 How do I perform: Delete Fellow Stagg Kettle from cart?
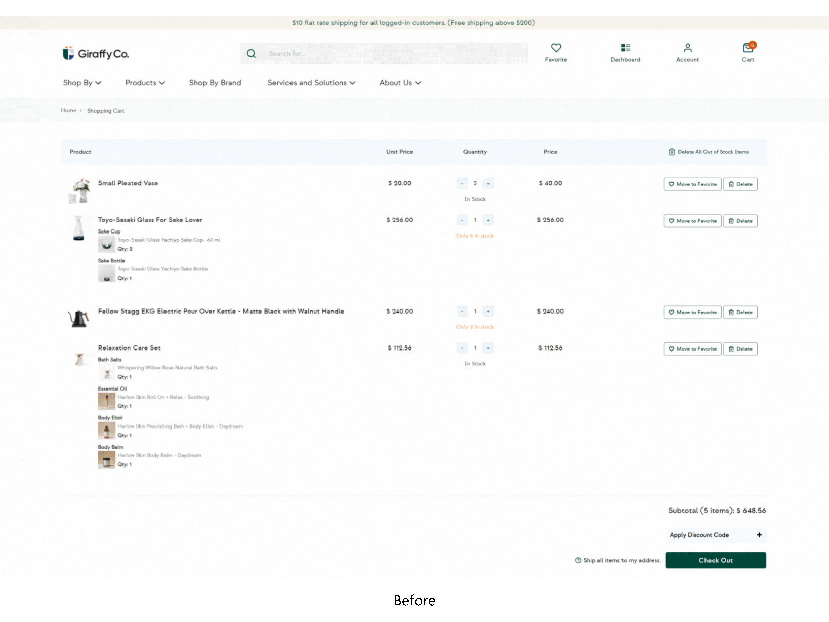click(740, 312)
